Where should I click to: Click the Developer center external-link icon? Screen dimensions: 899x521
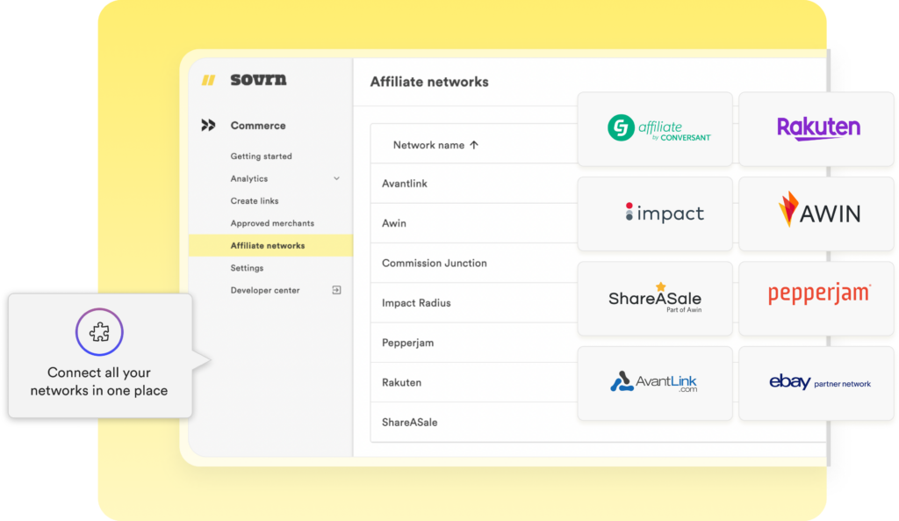(x=336, y=290)
